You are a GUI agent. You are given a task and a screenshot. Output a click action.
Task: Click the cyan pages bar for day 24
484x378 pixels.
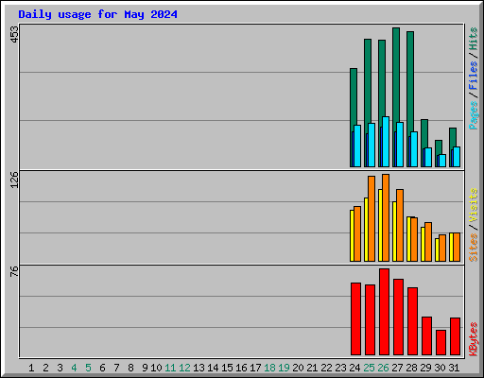point(357,146)
